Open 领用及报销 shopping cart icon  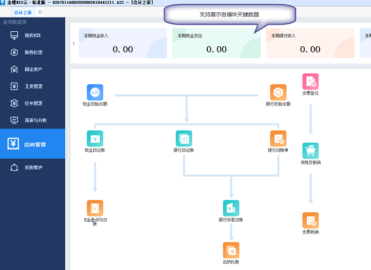tap(311, 151)
